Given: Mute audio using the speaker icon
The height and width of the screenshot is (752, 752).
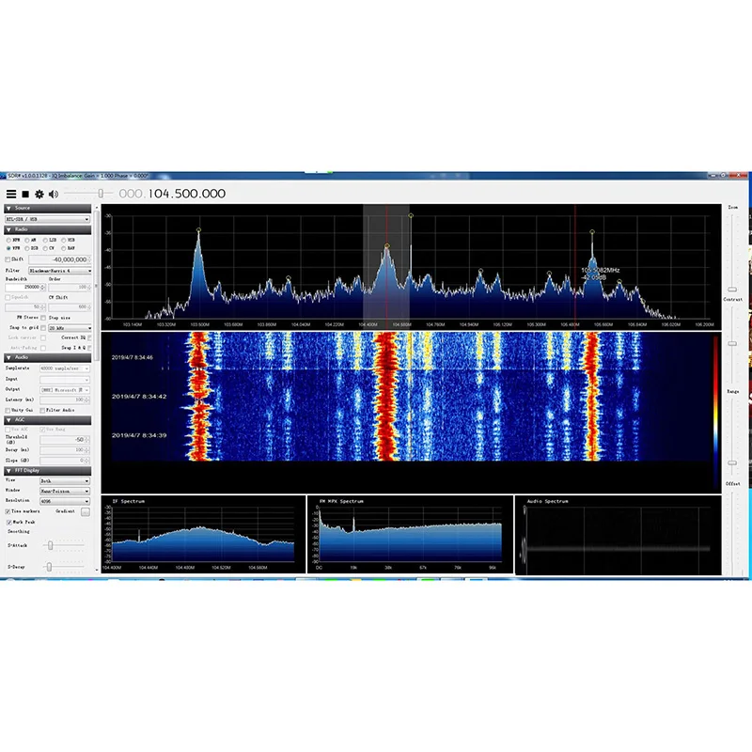Looking at the screenshot, I should [54, 194].
